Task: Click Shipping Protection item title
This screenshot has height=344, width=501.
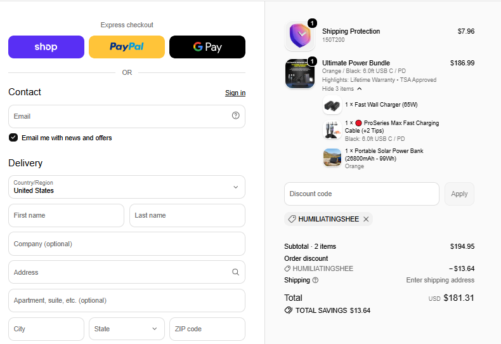Action: coord(351,31)
